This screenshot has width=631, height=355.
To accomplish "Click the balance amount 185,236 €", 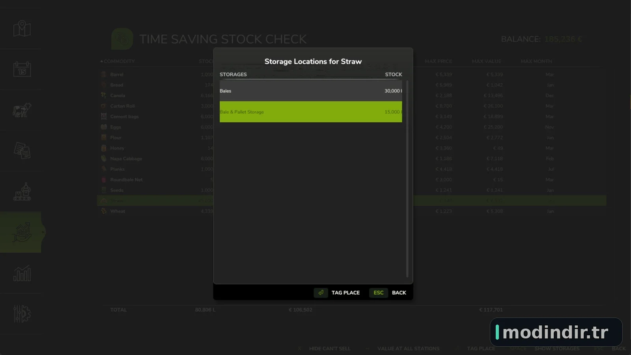I will click(x=563, y=39).
